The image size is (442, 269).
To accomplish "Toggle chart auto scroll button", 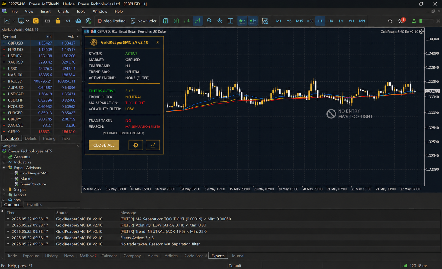I will click(x=242, y=21).
